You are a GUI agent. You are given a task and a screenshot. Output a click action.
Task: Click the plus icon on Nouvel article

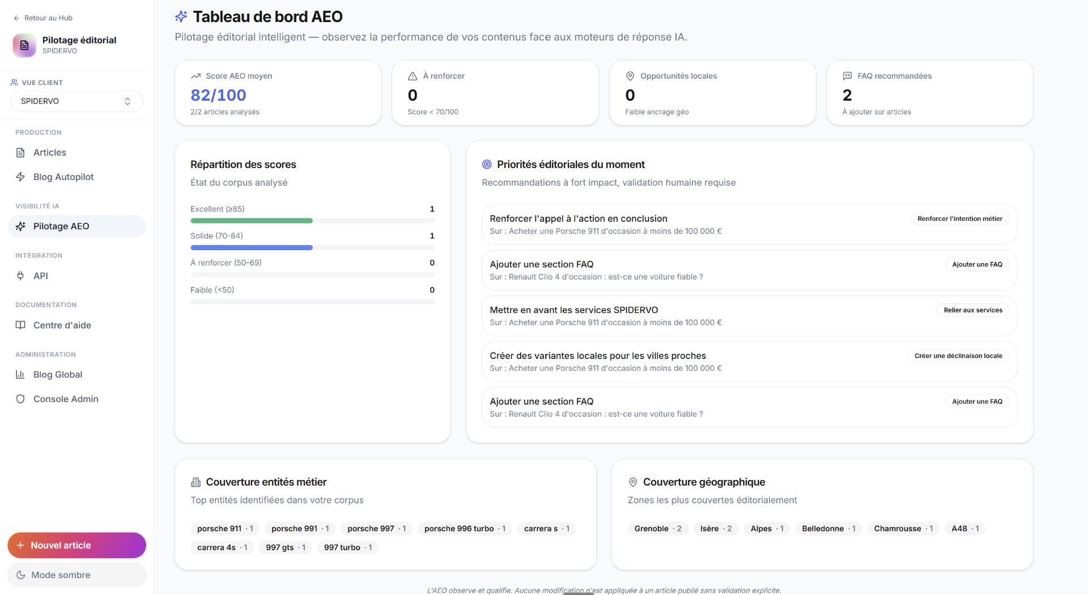click(20, 545)
